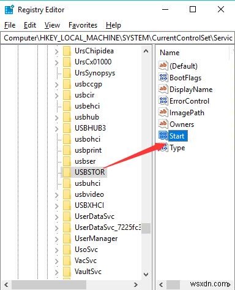Select the Owners string value icon
The height and width of the screenshot is (290, 235).
tap(163, 124)
